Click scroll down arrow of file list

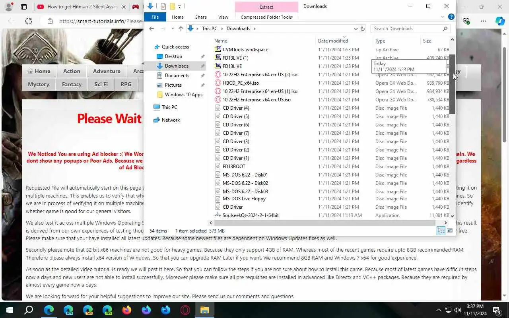pos(452,216)
